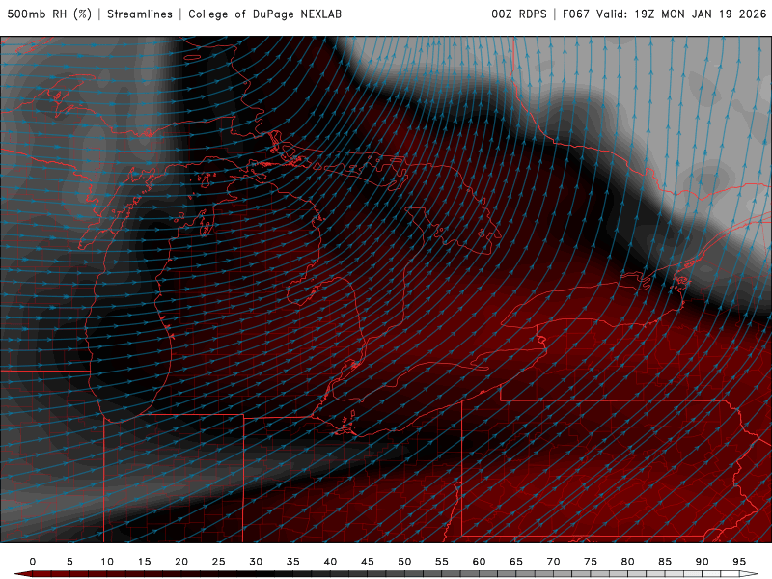This screenshot has height=579, width=772.
Task: Click the colorbar value label 70
Action: pos(553,562)
